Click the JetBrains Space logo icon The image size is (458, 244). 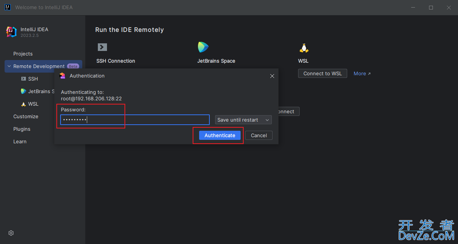pos(203,47)
